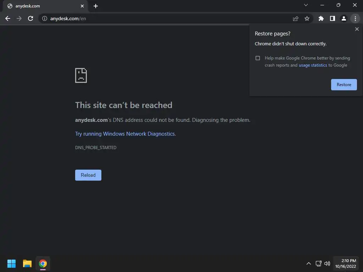The image size is (363, 272).
Task: Reload page using toolbar refresh icon
Action: (x=30, y=18)
